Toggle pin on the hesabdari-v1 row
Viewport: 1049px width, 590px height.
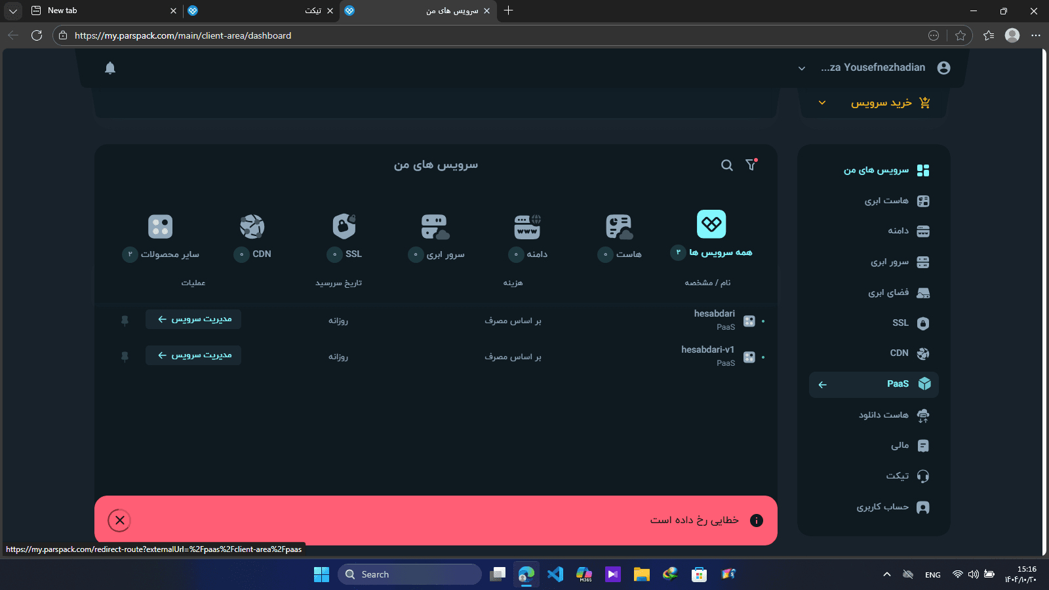[125, 356]
